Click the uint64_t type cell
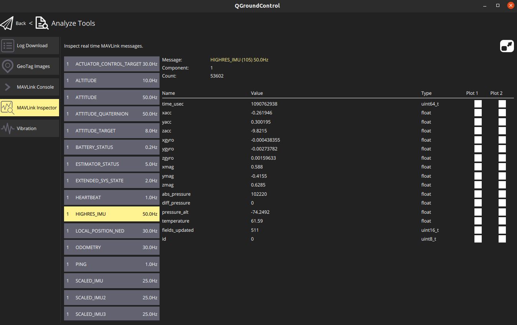The image size is (517, 325). (430, 104)
